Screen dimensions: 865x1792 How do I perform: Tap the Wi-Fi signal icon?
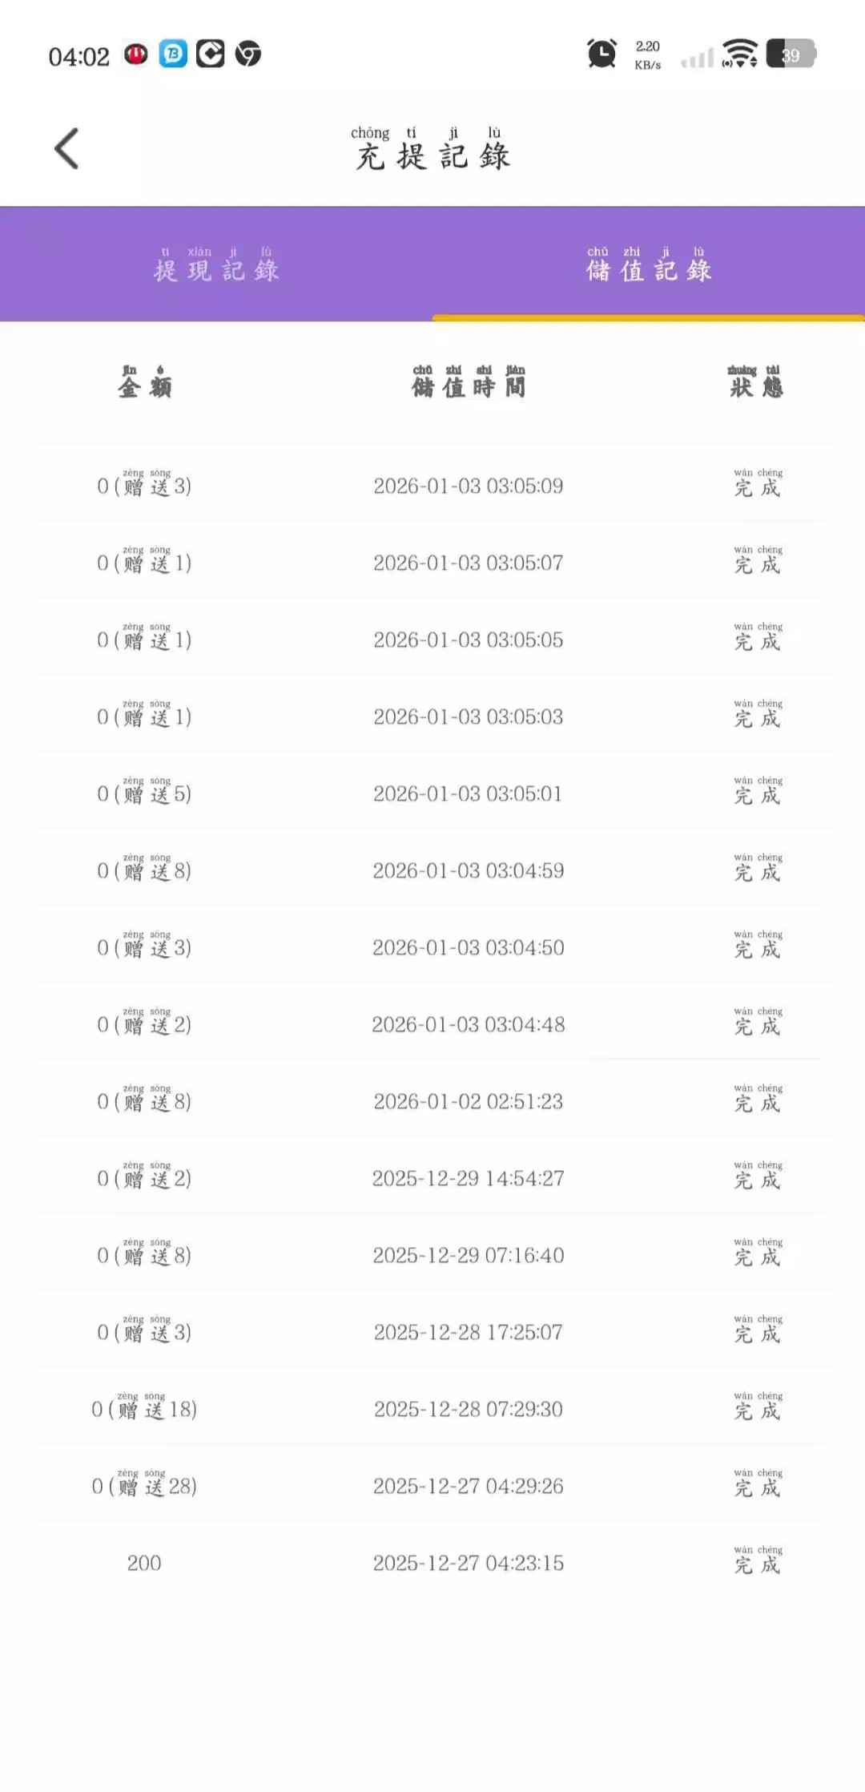739,54
